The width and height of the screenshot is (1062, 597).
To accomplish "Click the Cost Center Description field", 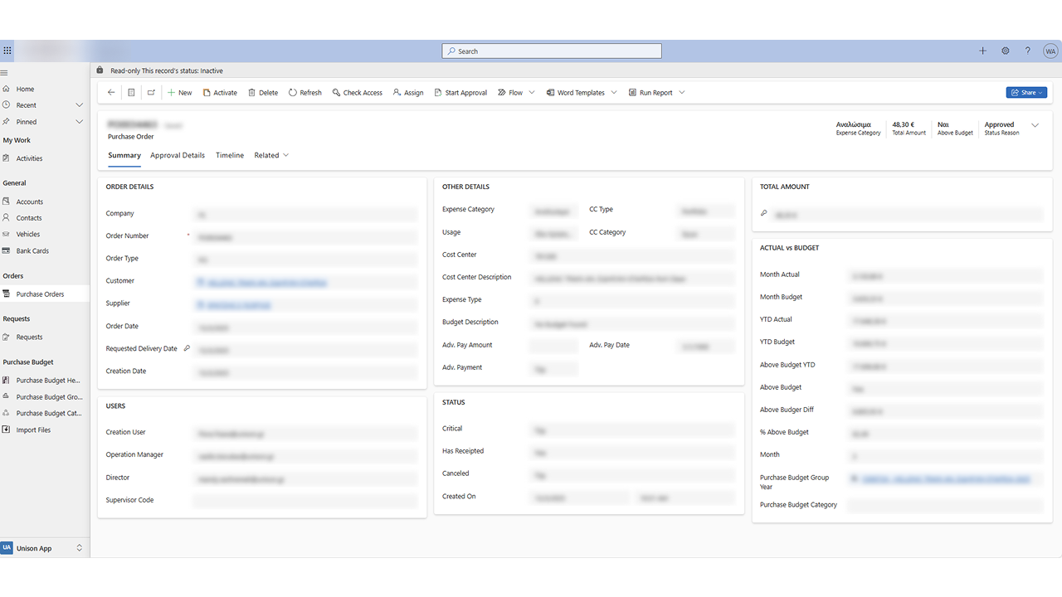I will 631,278.
